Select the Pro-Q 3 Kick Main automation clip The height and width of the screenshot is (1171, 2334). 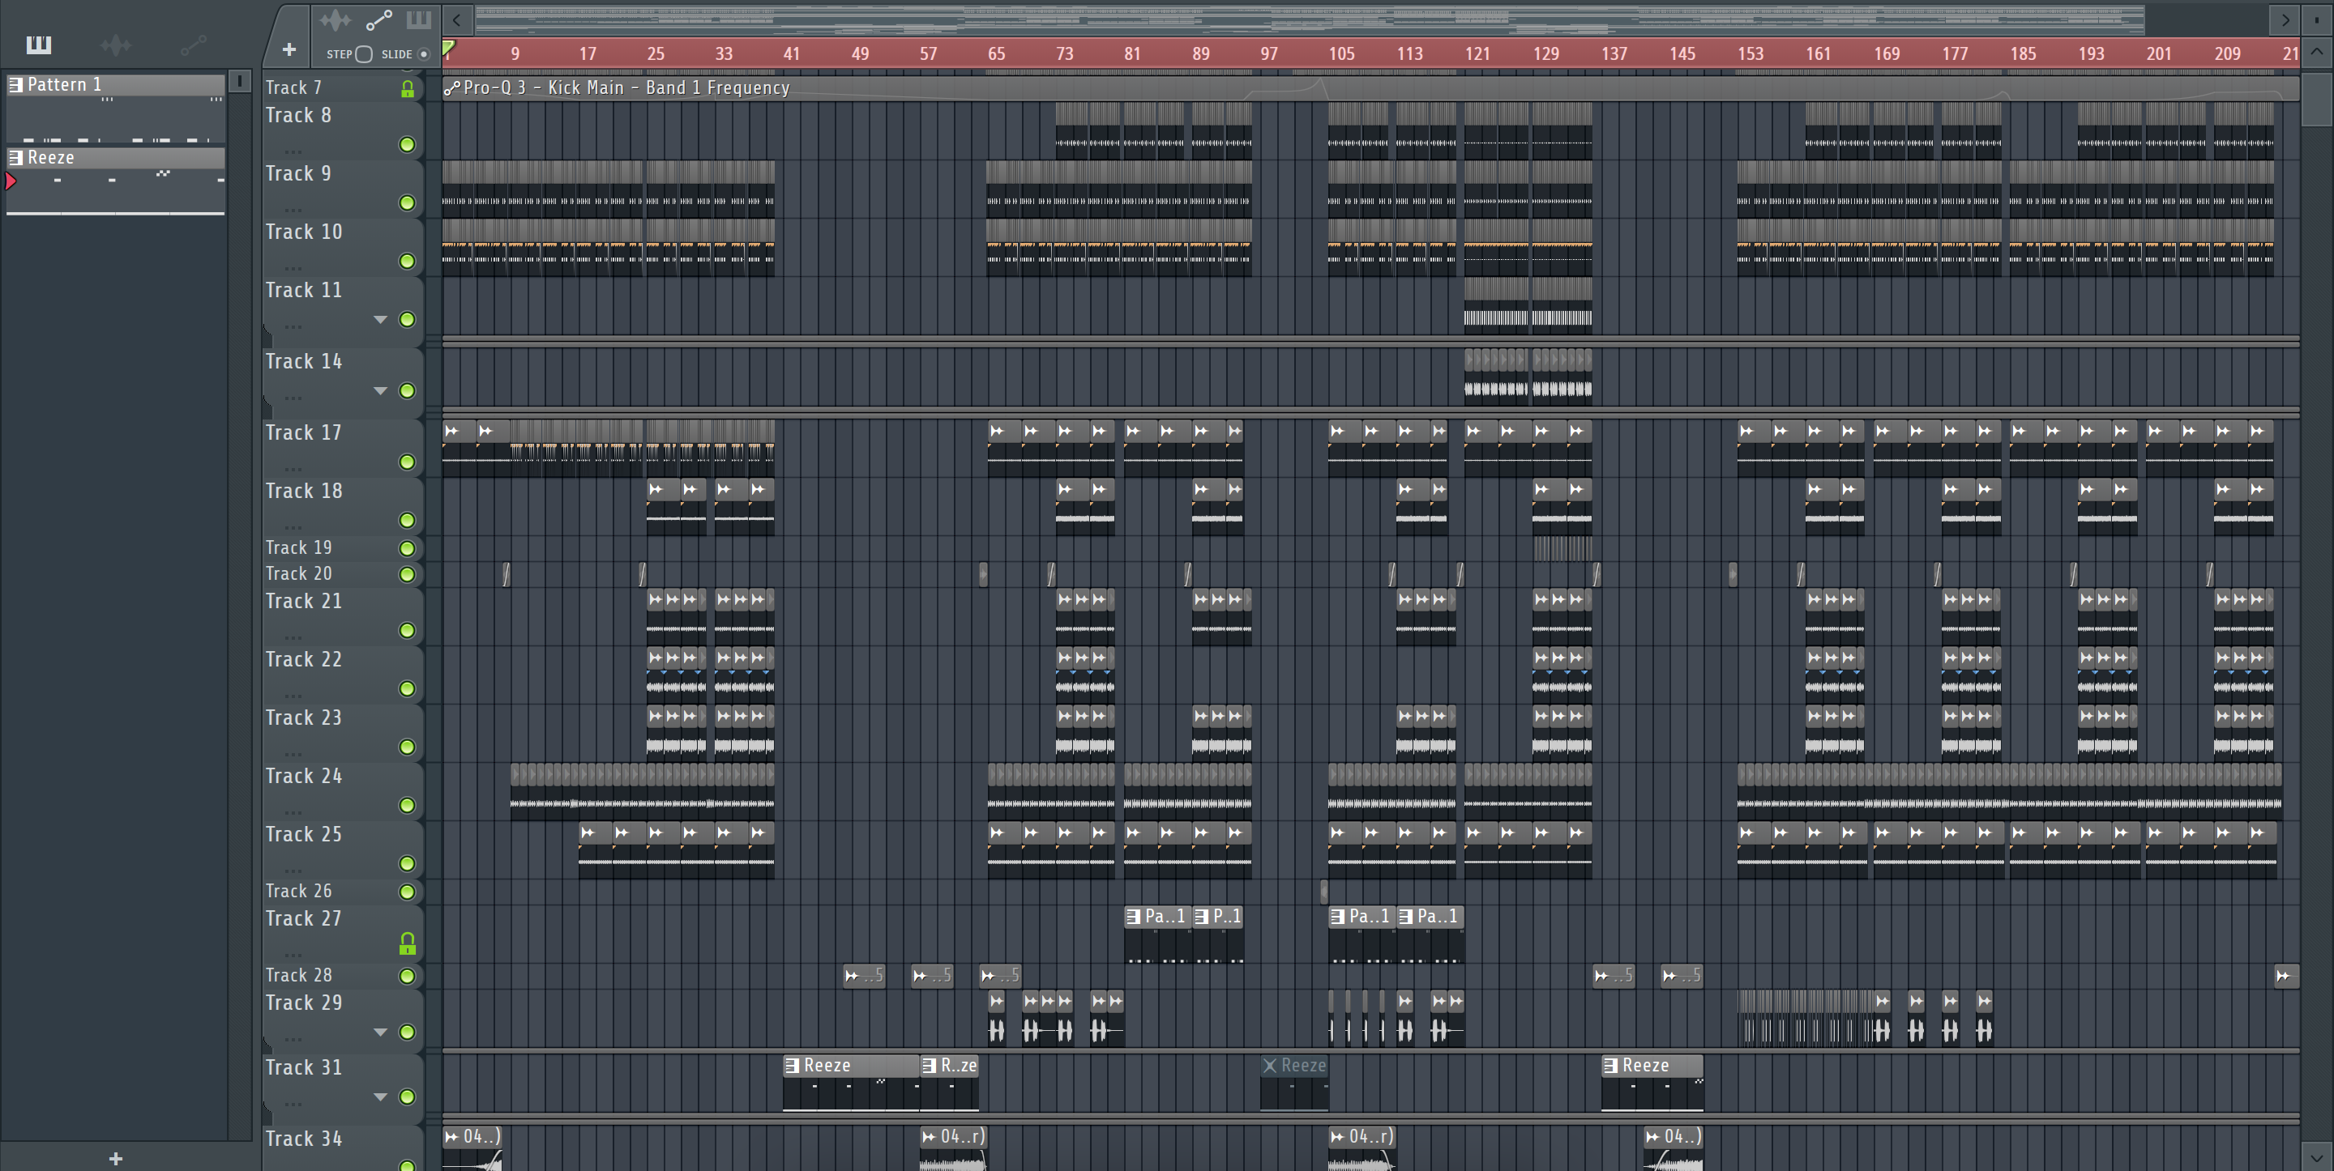pos(1371,87)
